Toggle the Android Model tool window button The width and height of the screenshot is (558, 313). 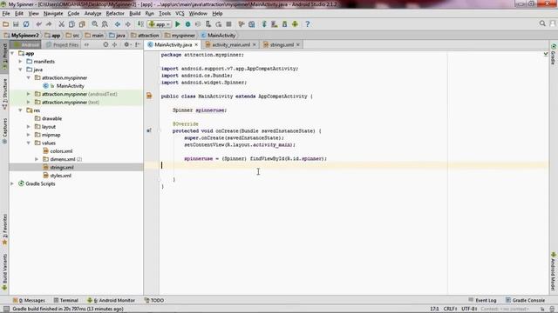coord(554,271)
